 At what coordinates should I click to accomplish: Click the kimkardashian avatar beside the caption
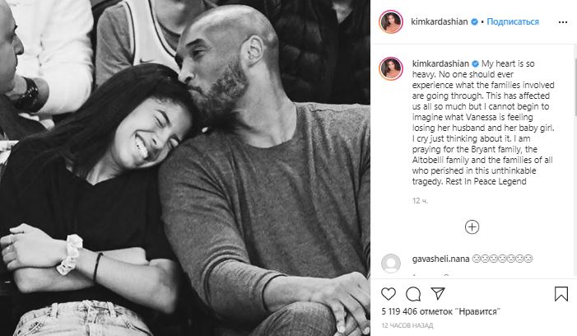pos(391,68)
